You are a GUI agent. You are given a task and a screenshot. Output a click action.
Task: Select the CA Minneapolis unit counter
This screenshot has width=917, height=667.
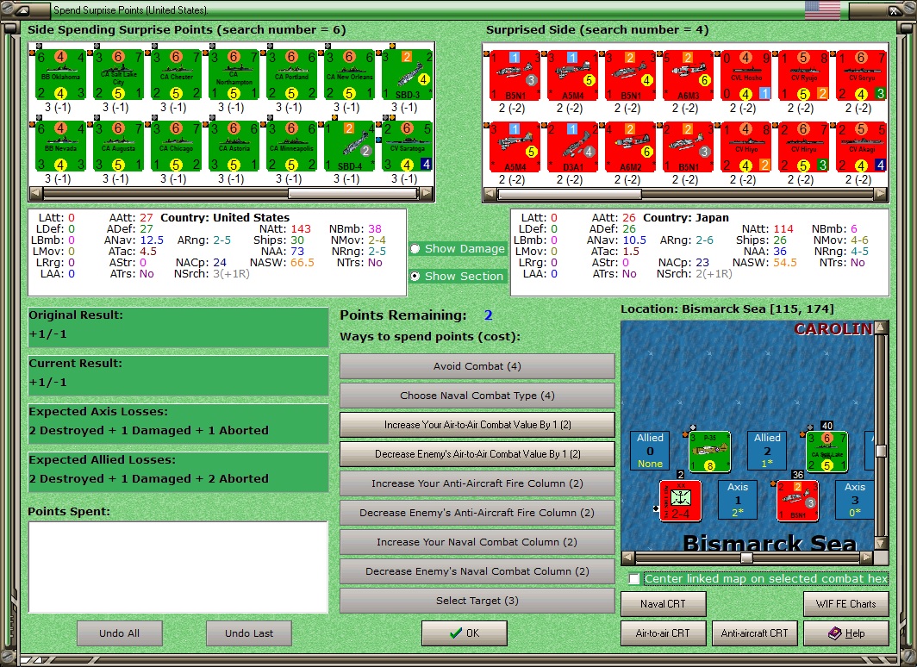point(292,146)
